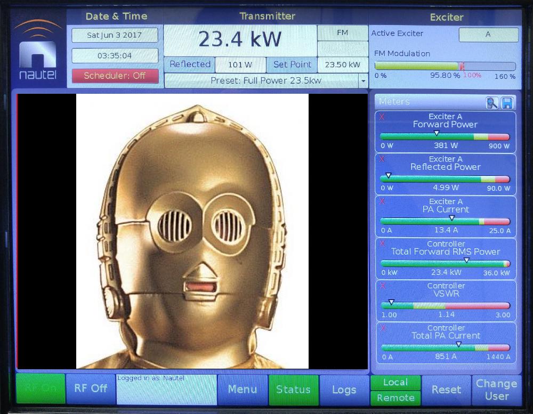Close the Exciter A PA Current meter
This screenshot has width=533, height=414.
[x=382, y=201]
